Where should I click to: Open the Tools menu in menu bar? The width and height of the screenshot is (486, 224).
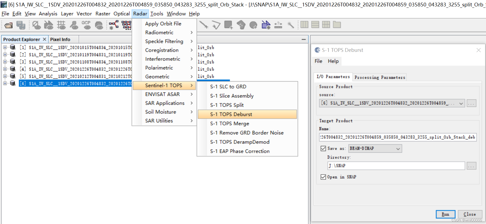(x=157, y=14)
